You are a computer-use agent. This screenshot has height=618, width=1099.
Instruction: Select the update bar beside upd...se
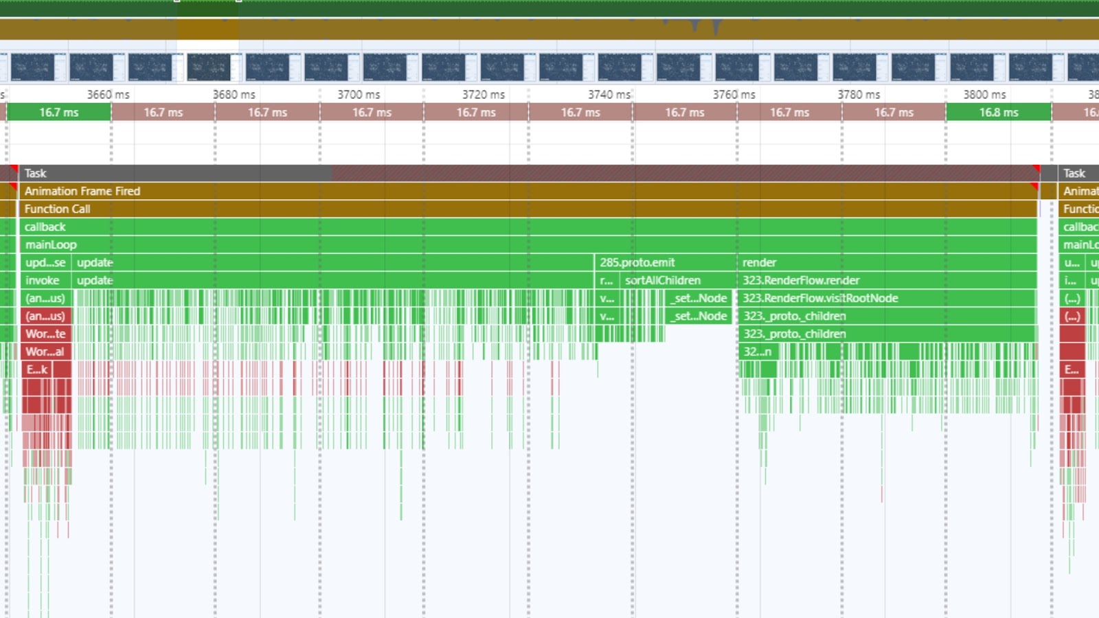[332, 262]
